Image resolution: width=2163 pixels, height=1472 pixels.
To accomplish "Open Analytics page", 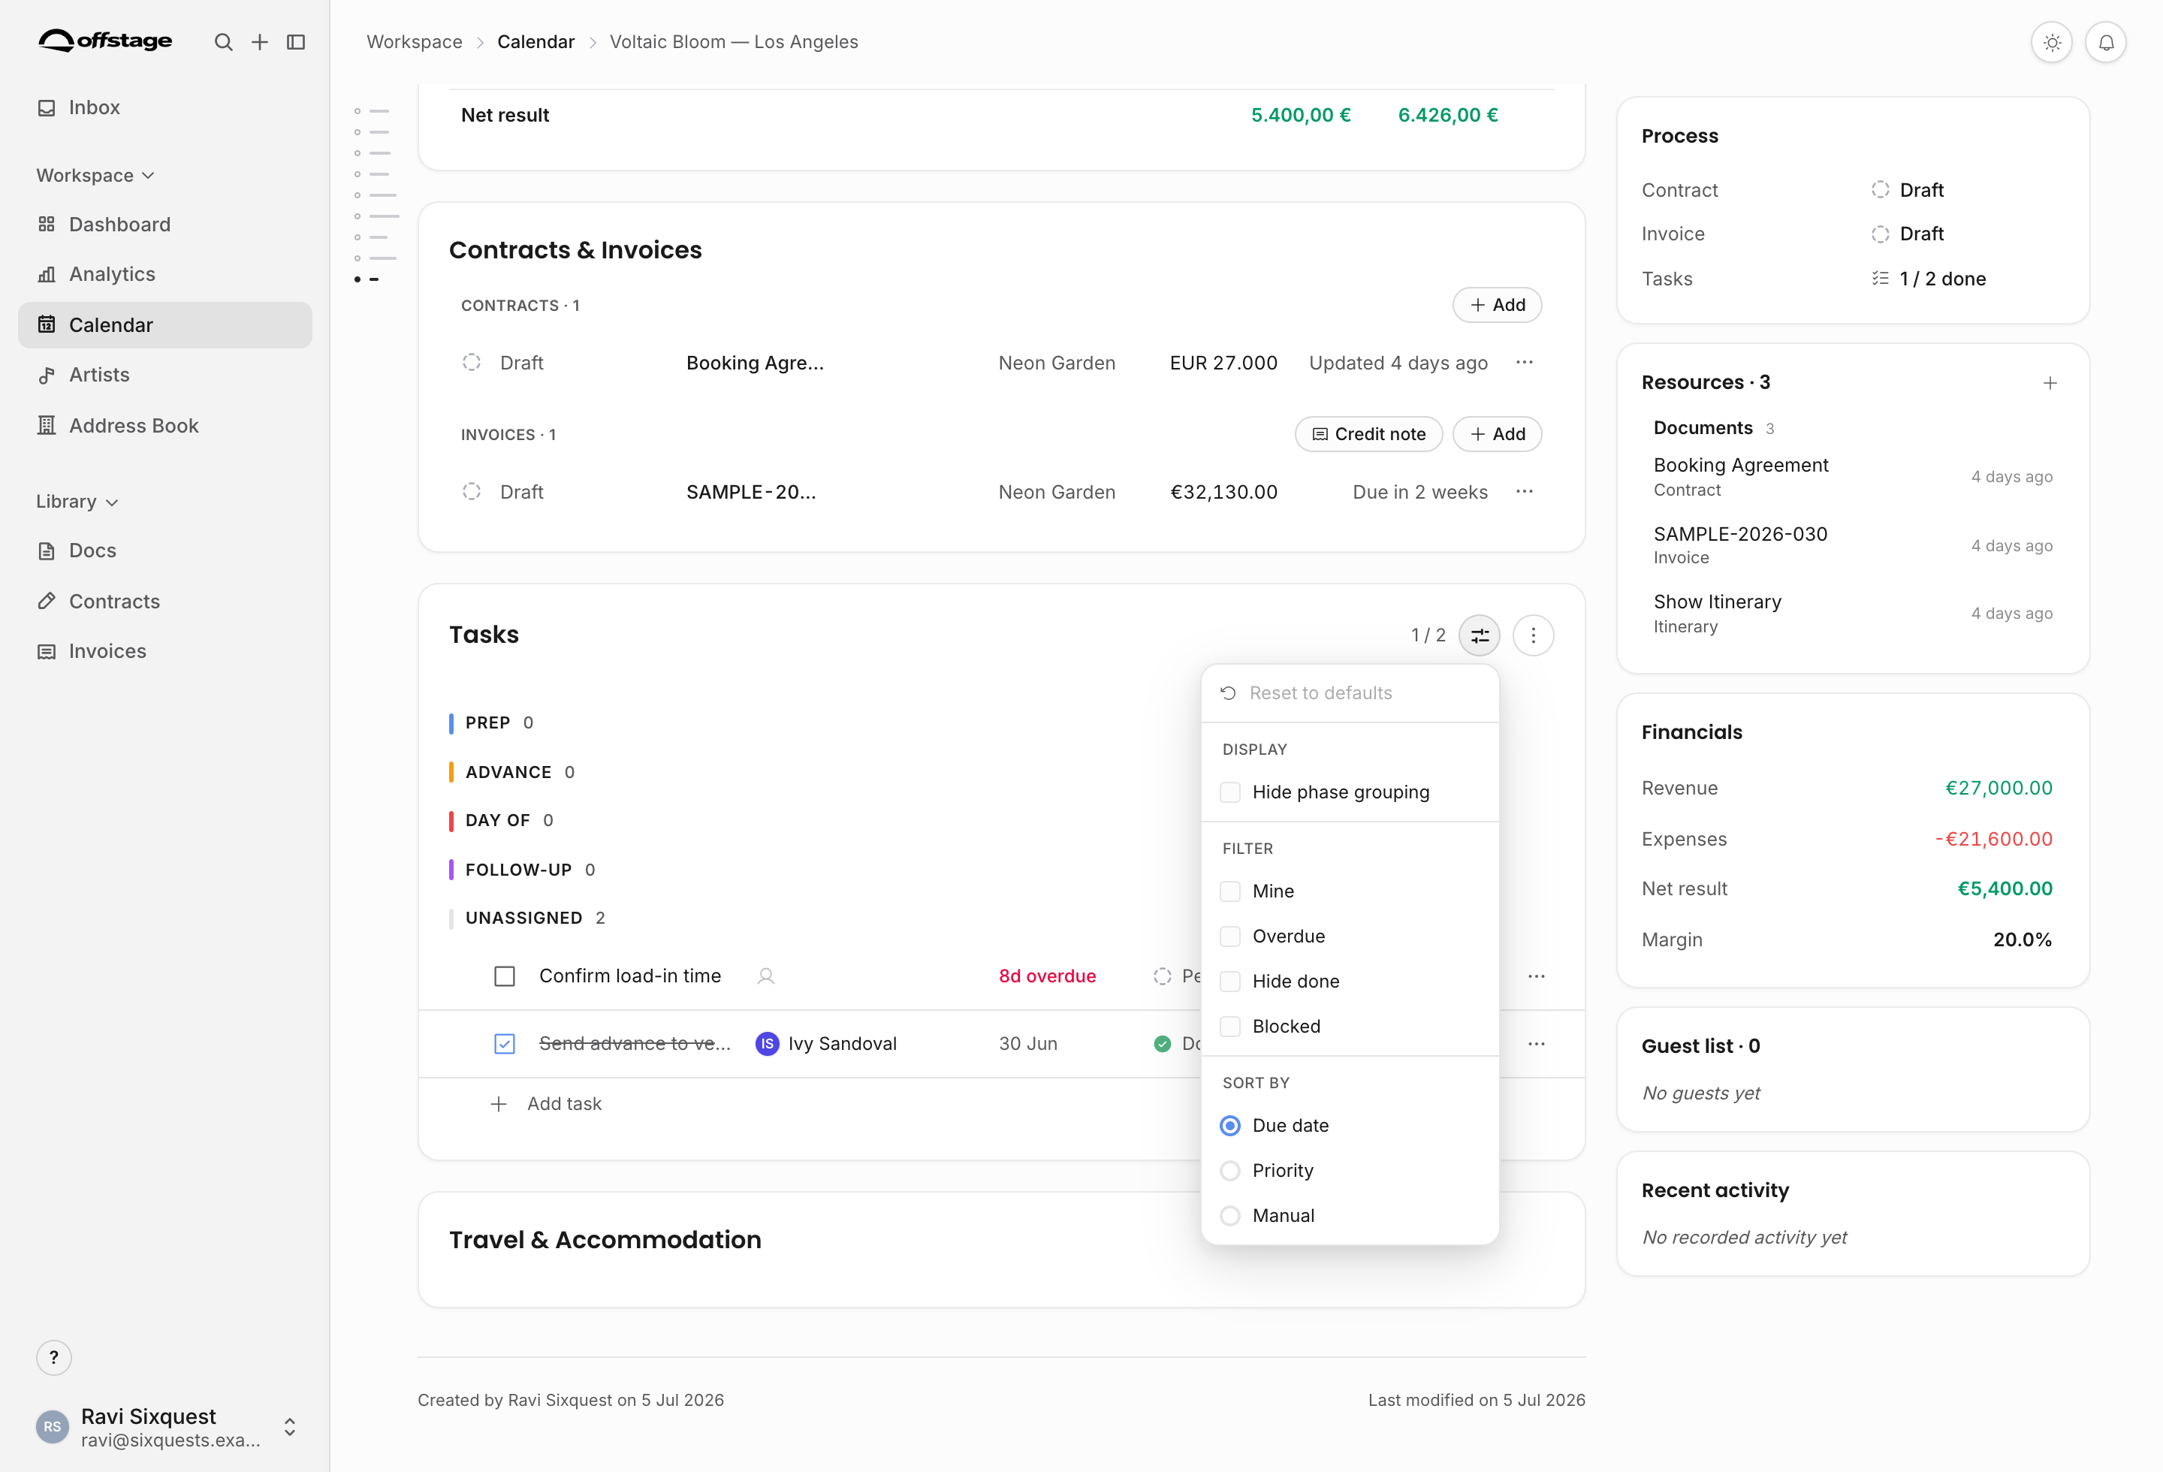I will [x=164, y=273].
